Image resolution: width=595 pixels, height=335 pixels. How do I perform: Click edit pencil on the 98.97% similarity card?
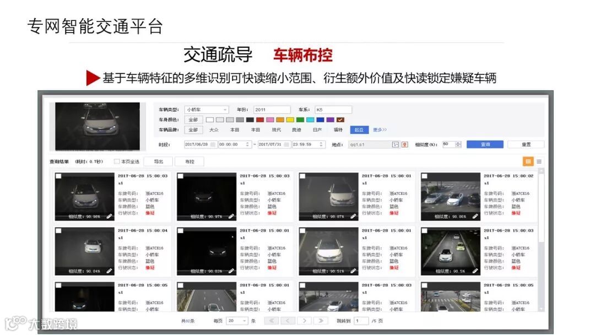click(x=231, y=216)
